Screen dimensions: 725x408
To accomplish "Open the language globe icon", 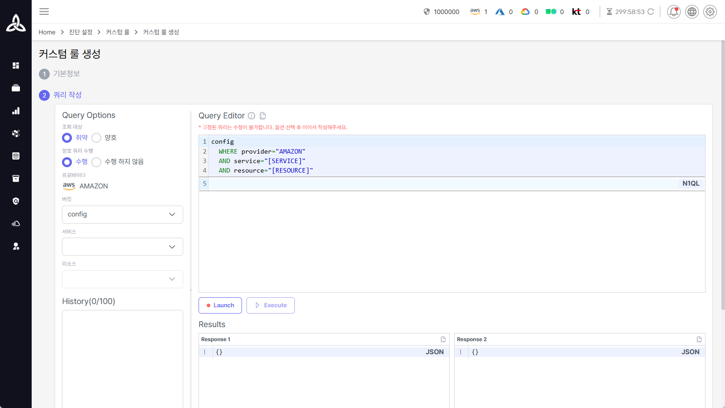I will click(x=692, y=12).
